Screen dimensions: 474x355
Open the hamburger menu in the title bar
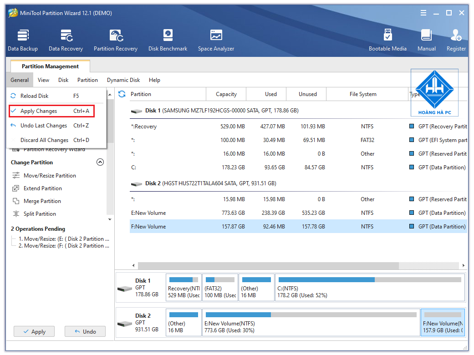point(423,13)
